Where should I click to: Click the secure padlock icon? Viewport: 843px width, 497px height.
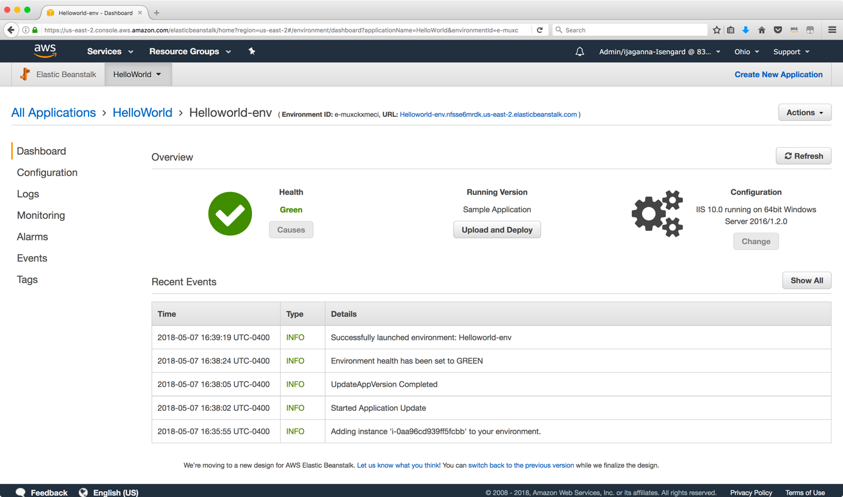(x=35, y=30)
